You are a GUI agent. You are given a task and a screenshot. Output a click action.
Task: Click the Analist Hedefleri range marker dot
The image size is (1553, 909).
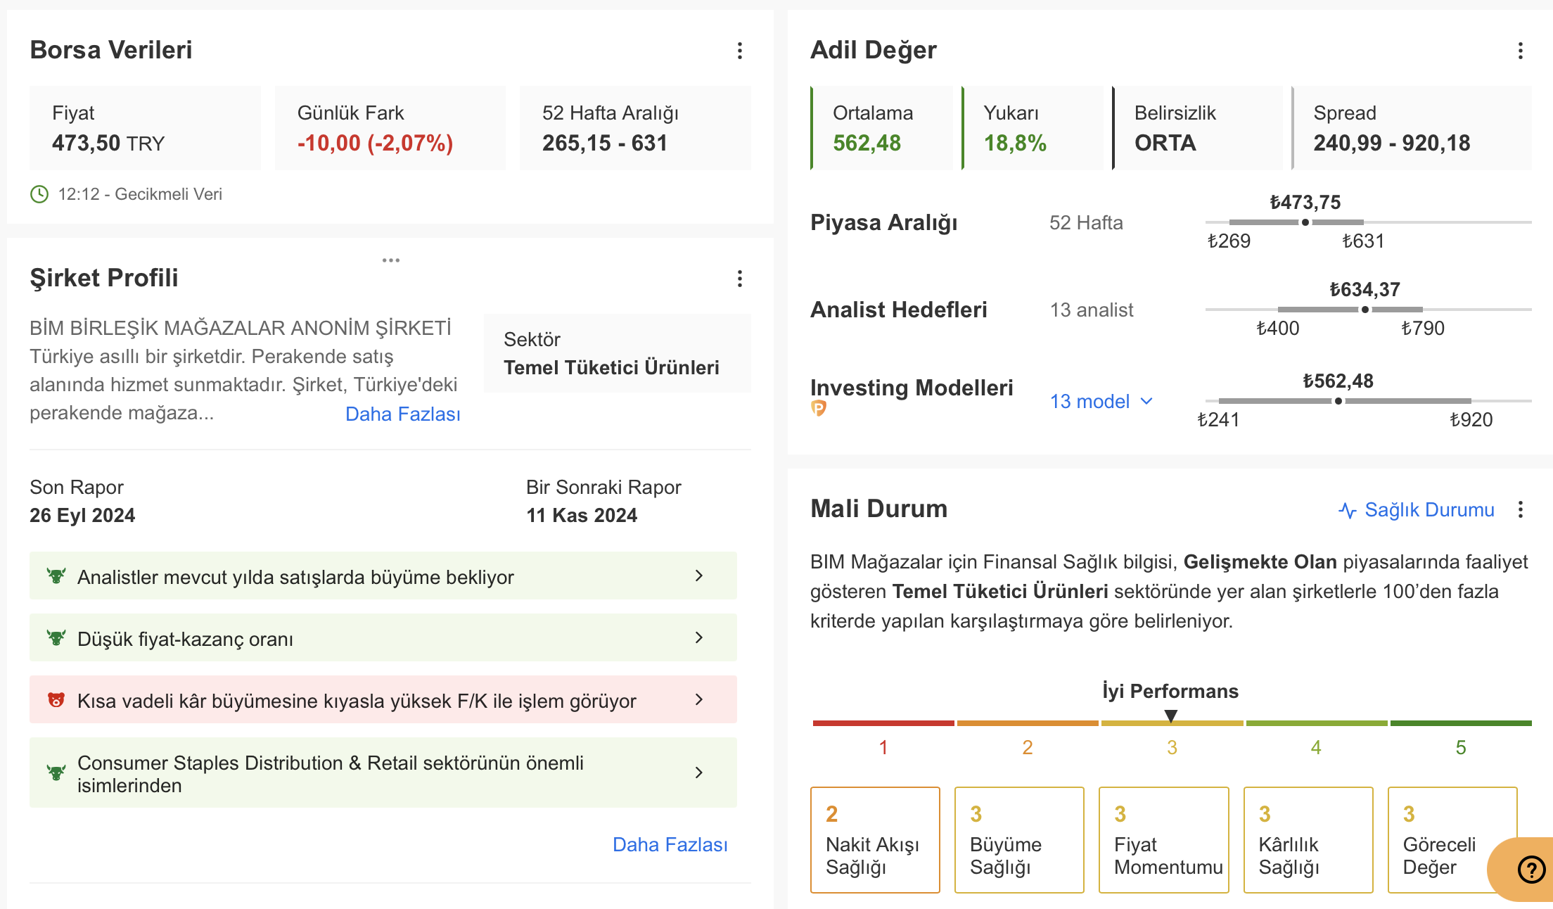[x=1365, y=310]
